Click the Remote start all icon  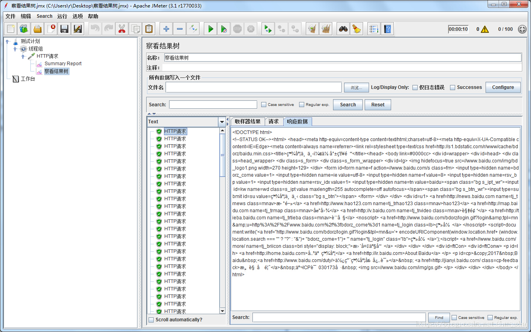coord(268,29)
